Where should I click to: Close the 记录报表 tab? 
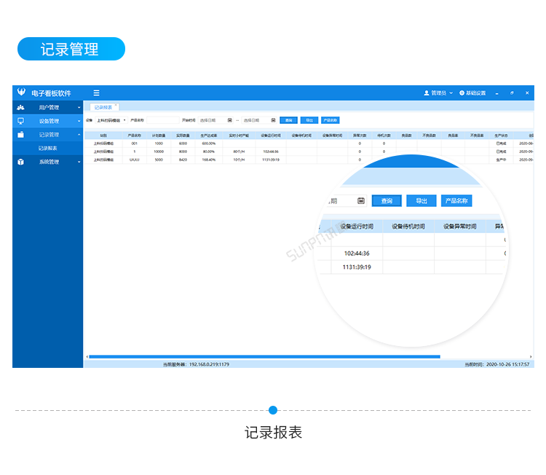(x=116, y=106)
